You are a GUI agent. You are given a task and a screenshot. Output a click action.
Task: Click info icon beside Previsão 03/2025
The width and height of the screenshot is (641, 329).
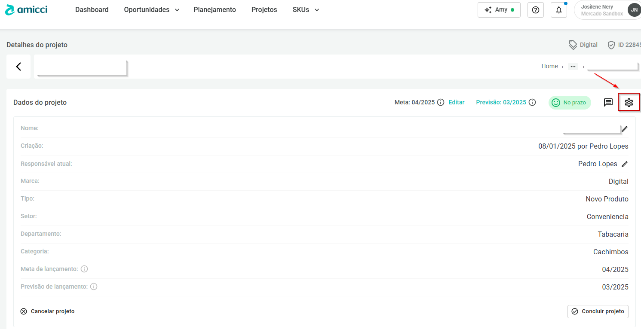point(532,102)
